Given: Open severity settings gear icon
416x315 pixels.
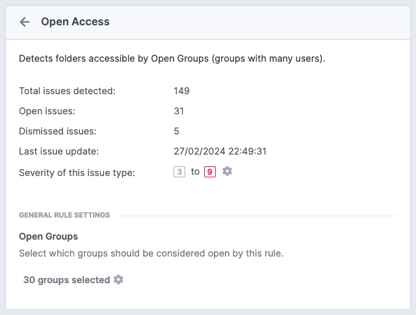Looking at the screenshot, I should coord(227,171).
